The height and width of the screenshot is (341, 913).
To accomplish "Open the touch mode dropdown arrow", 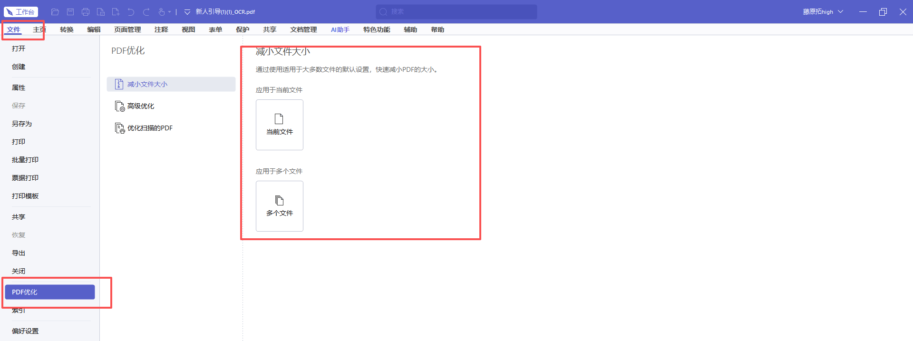I will 169,12.
